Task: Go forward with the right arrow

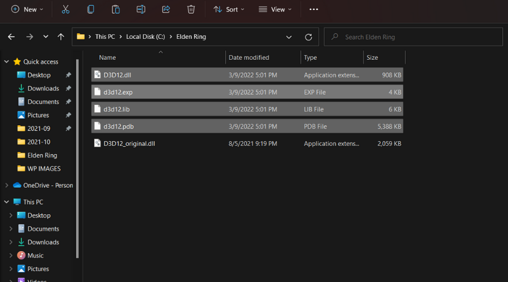Action: tap(29, 37)
